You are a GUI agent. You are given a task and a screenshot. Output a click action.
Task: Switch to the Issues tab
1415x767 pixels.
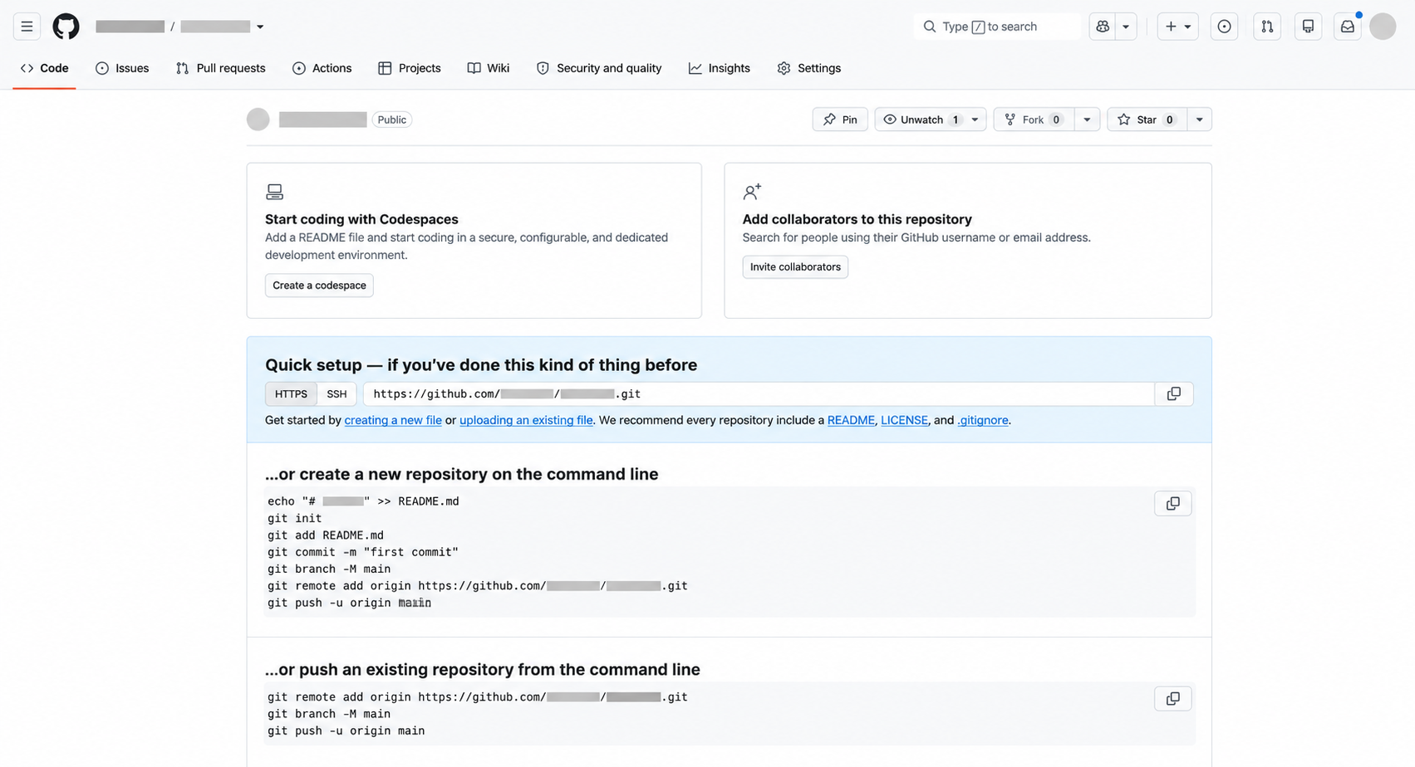pyautogui.click(x=122, y=68)
